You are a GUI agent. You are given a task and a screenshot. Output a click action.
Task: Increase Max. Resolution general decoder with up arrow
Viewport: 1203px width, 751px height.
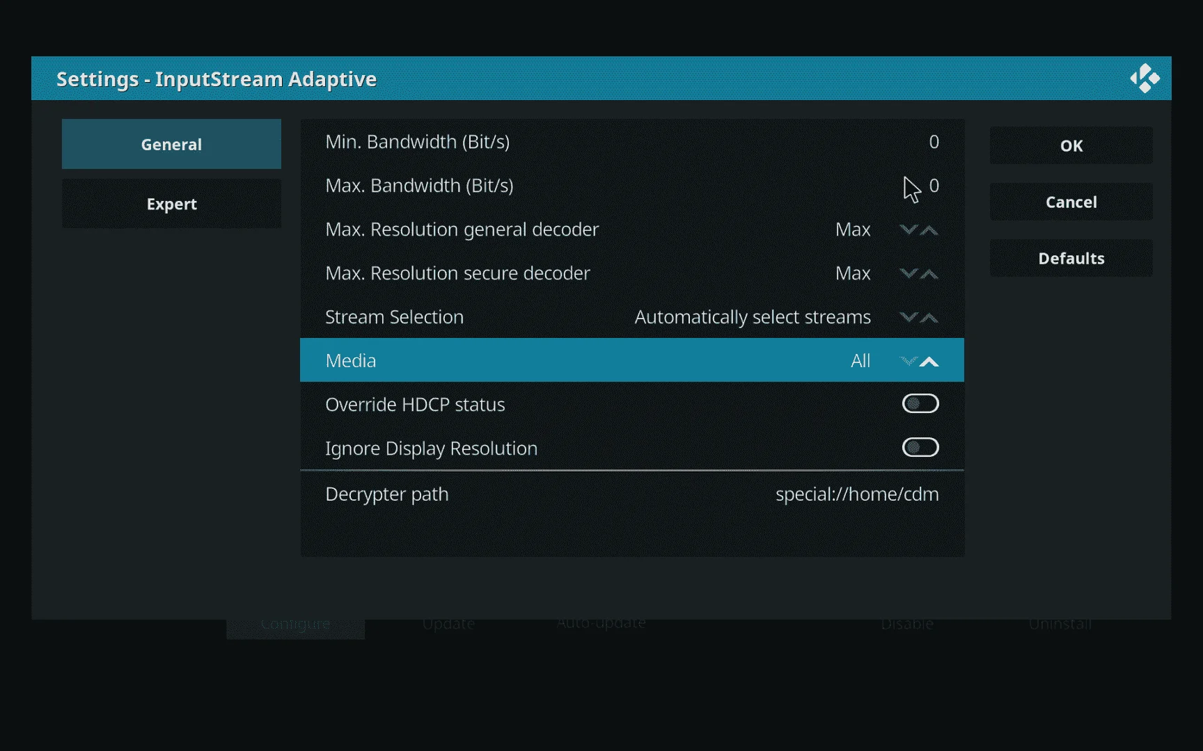[929, 229]
